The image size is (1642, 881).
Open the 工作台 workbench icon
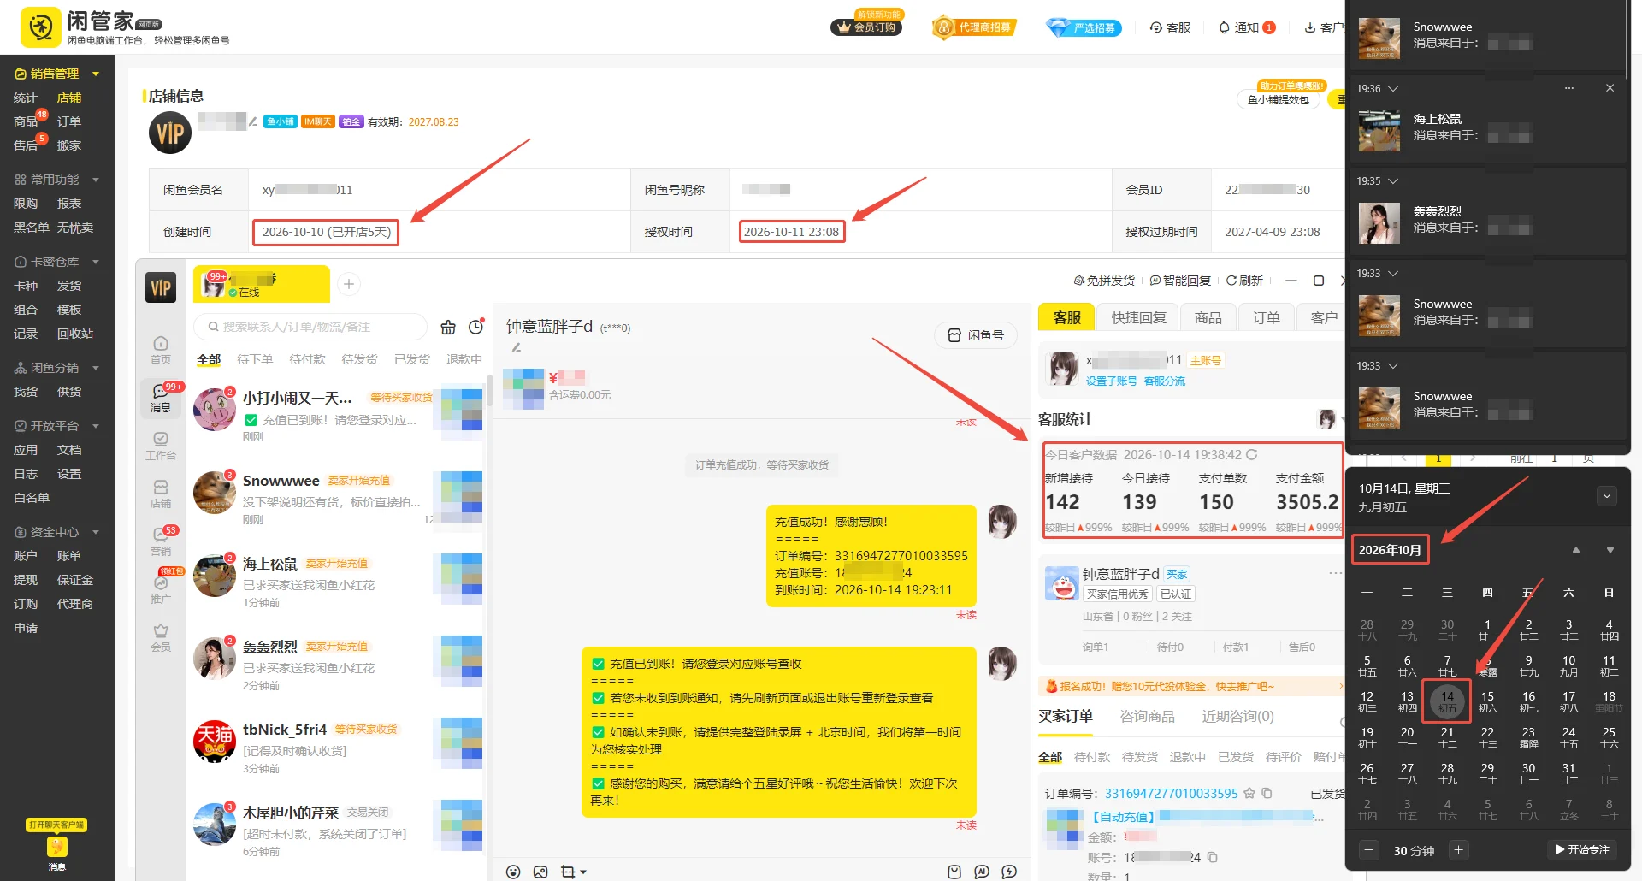click(x=161, y=446)
